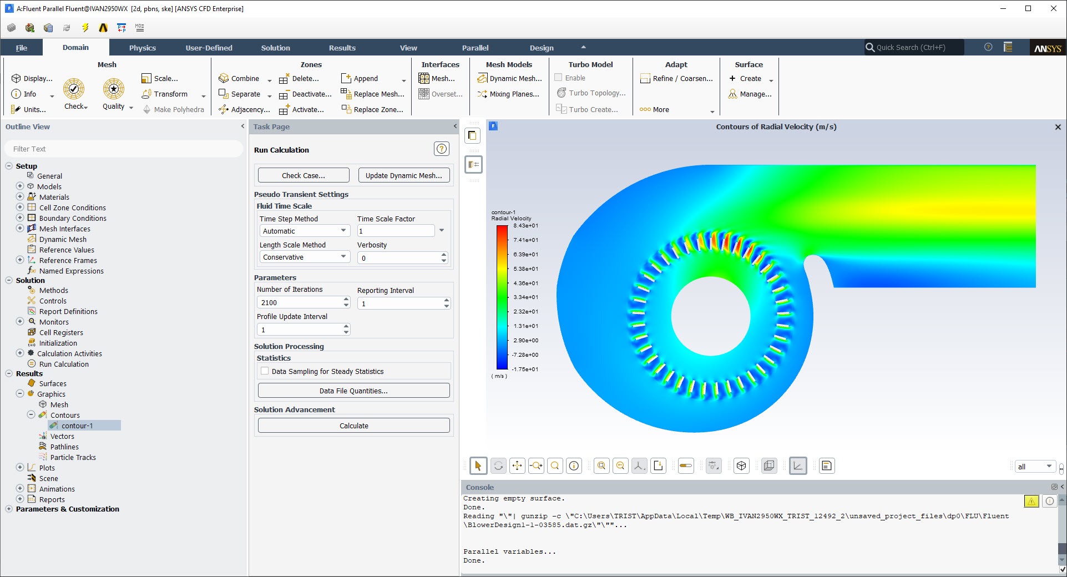This screenshot has width=1067, height=577.
Task: Toggle the axes triad display icon
Action: [x=798, y=466]
